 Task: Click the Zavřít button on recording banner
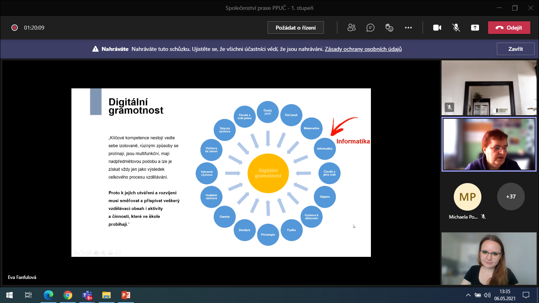coord(515,49)
